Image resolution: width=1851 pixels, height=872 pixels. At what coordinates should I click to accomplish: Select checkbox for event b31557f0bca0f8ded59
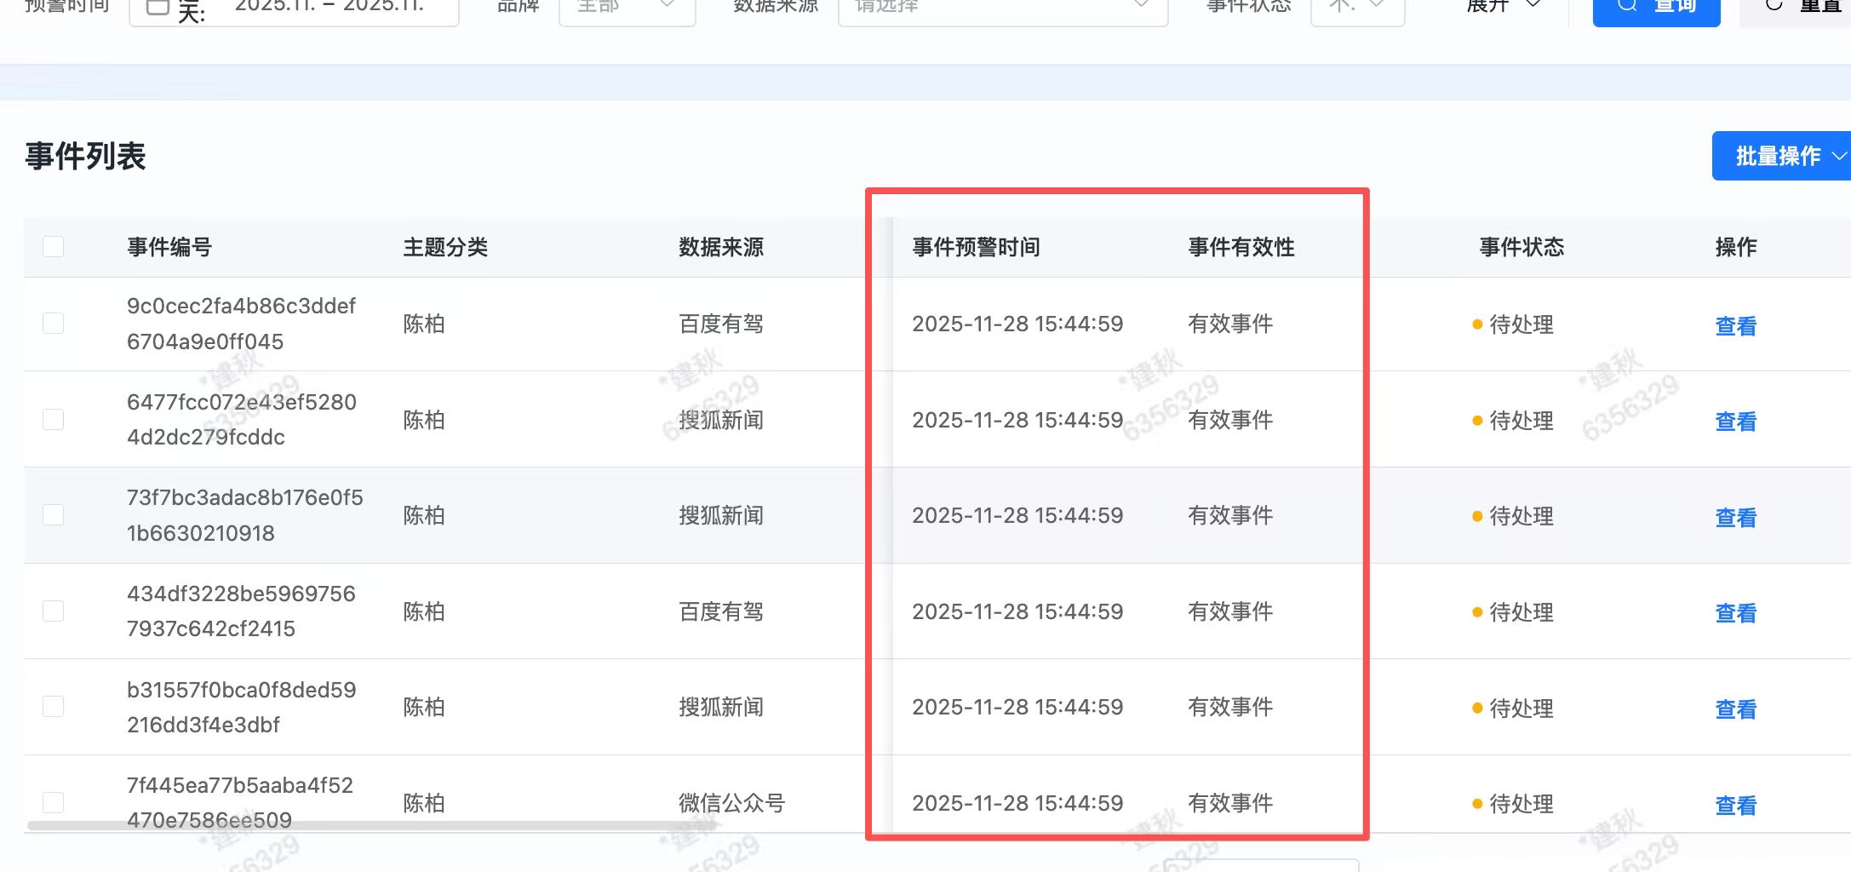[54, 707]
